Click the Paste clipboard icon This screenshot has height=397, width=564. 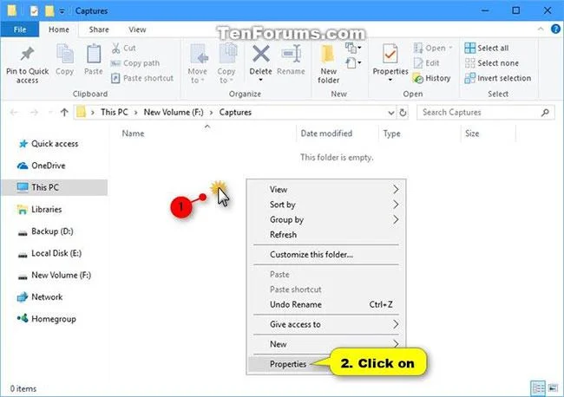tap(94, 55)
